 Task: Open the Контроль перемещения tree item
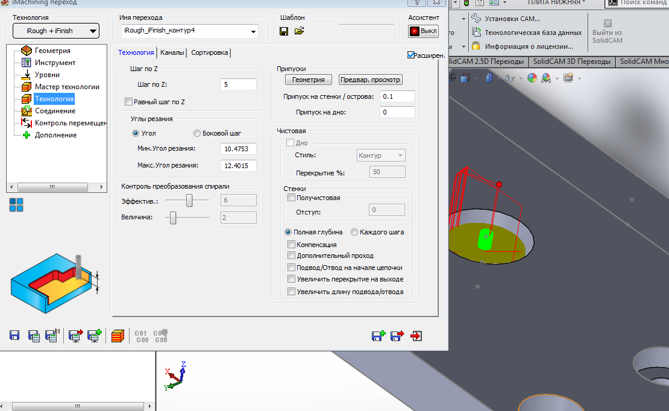tap(71, 123)
